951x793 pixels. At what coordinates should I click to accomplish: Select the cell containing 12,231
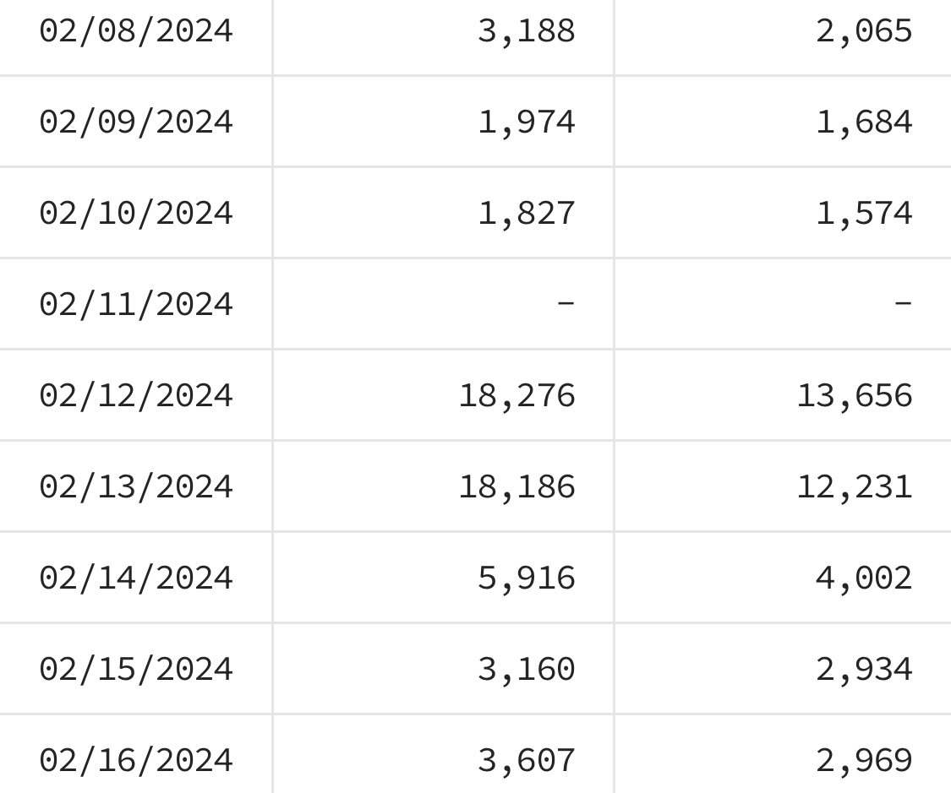tap(783, 487)
